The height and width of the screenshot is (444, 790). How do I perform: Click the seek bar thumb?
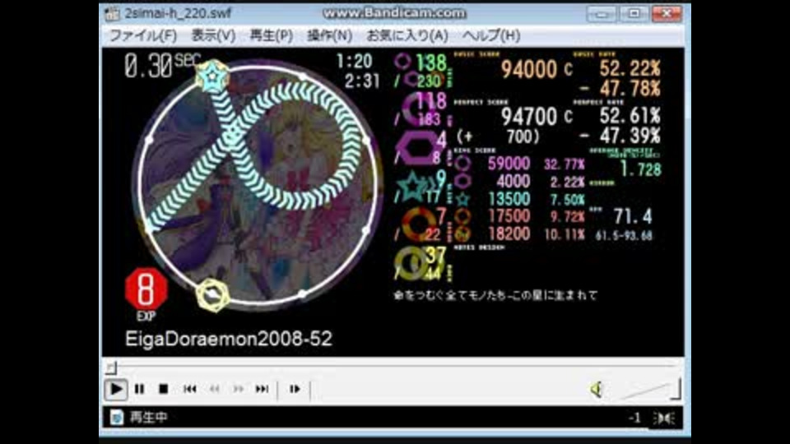[111, 368]
